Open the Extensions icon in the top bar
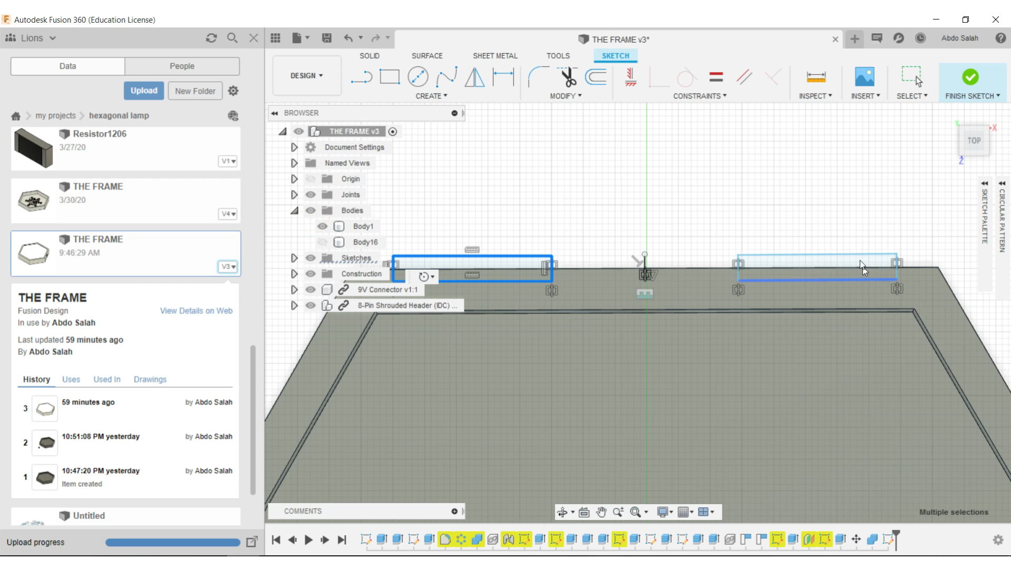Image resolution: width=1011 pixels, height=569 pixels. (x=899, y=38)
